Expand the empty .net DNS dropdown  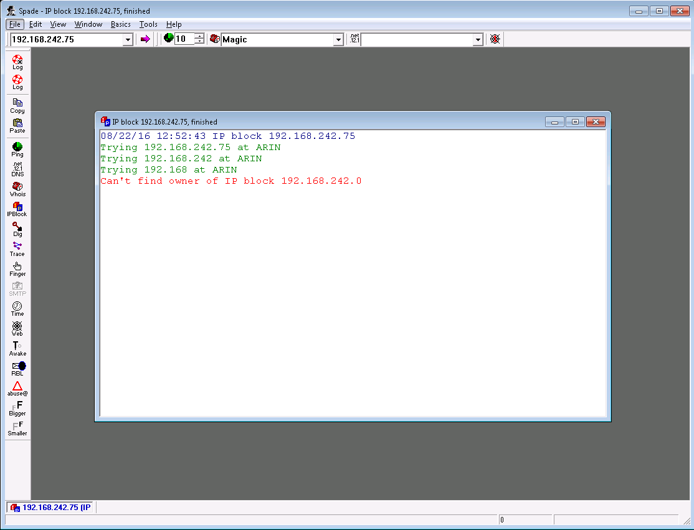click(478, 40)
